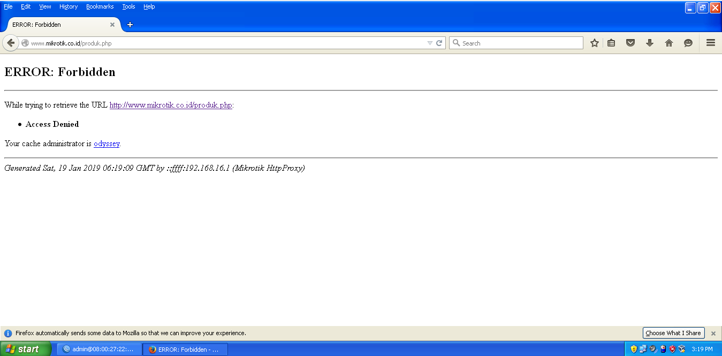This screenshot has width=722, height=356.
Task: Open the Bookmarks menu
Action: coord(100,6)
